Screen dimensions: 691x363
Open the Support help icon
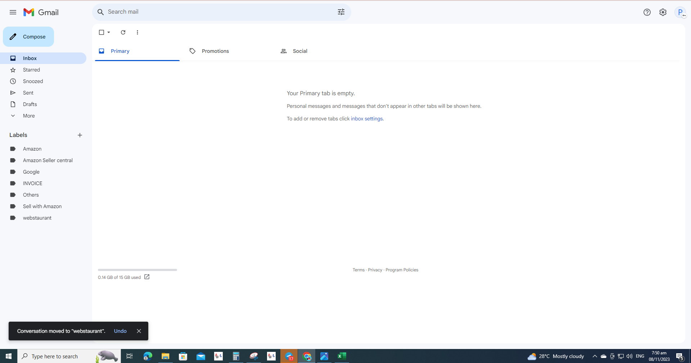point(647,12)
